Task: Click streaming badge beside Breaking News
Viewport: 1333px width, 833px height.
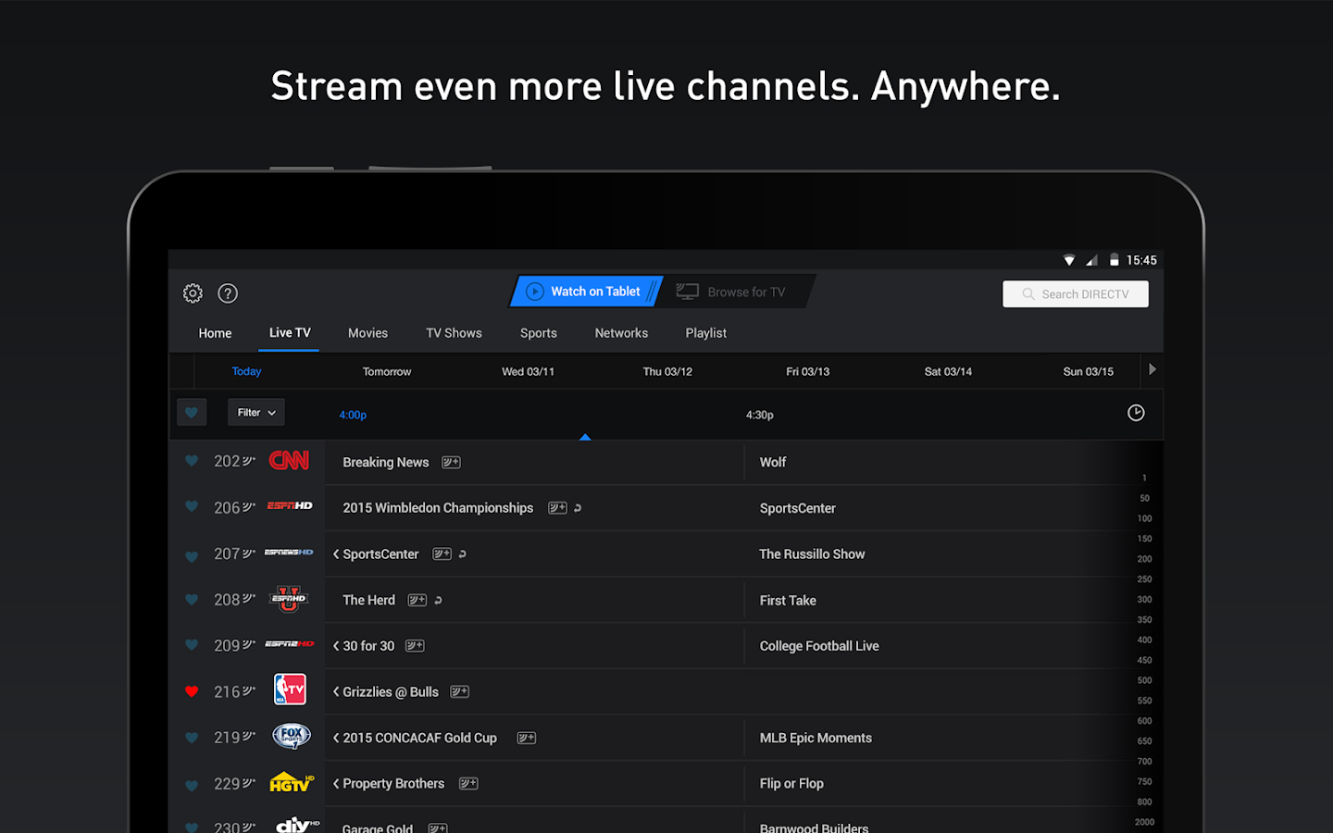Action: pos(451,462)
